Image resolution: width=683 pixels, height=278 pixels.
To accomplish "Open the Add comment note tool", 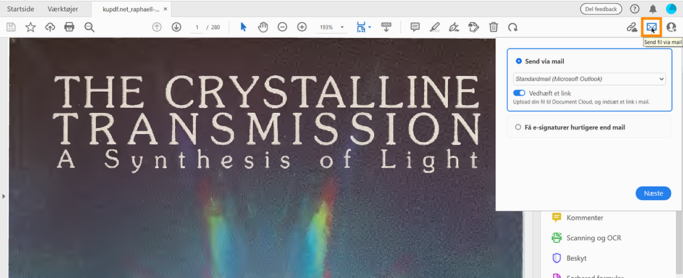I will pos(415,27).
